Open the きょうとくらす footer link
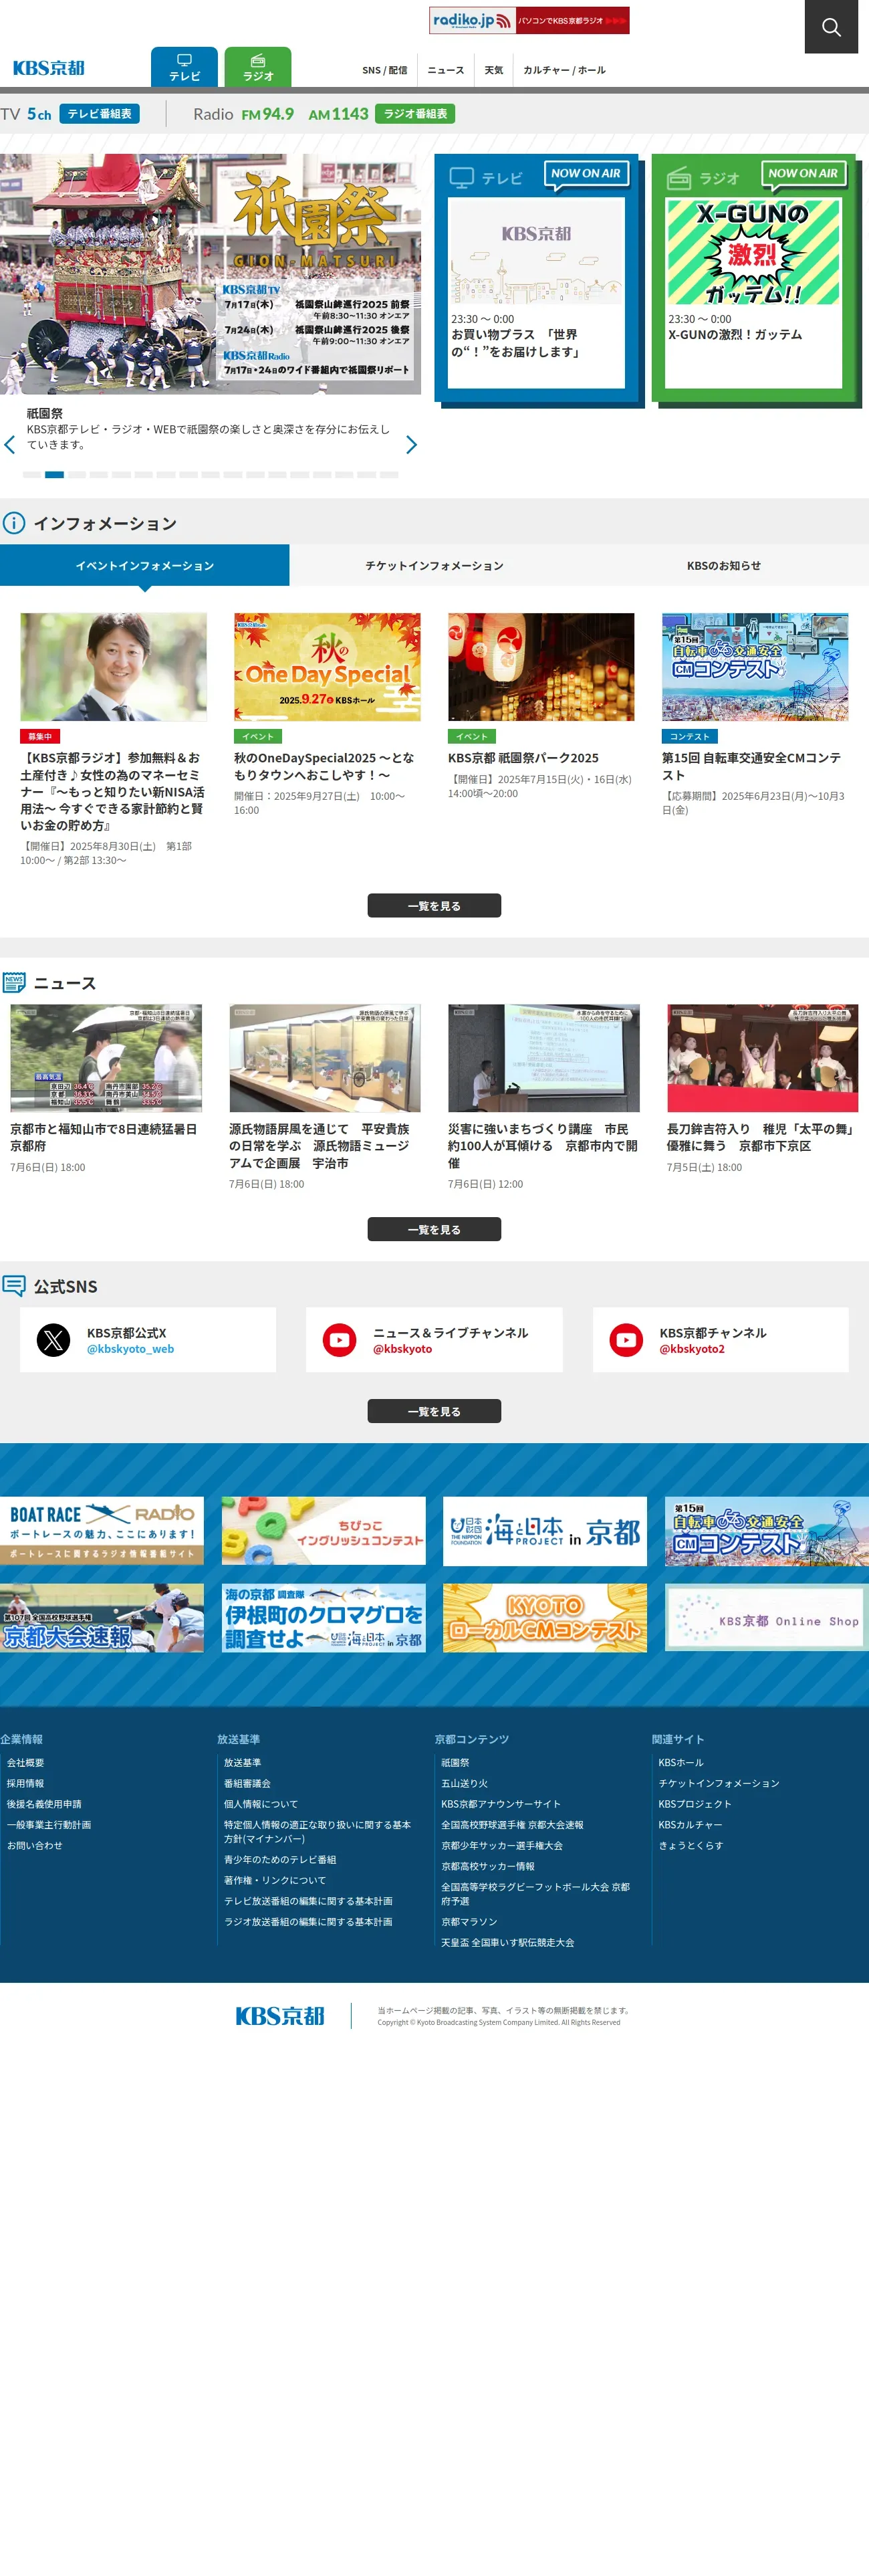 pos(691,1846)
